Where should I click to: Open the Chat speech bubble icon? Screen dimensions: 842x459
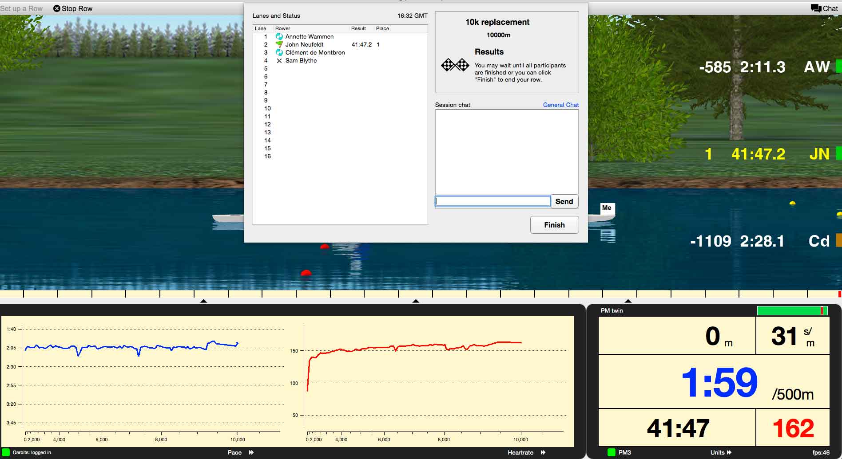816,8
